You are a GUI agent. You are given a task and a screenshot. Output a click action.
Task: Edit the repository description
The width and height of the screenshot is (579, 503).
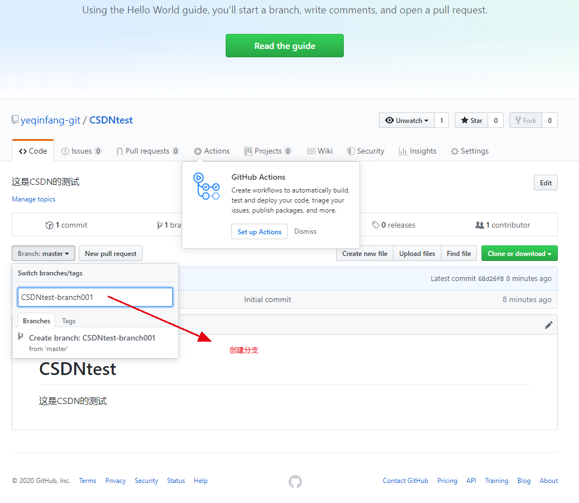[546, 183]
